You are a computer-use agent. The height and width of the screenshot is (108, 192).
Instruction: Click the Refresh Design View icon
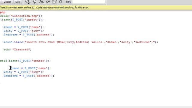click(x=61, y=2)
